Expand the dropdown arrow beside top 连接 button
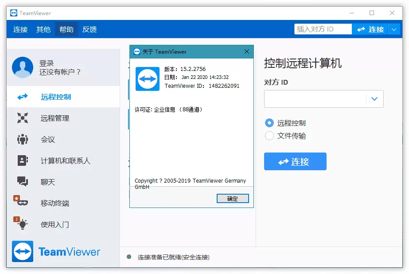This screenshot has width=409, height=274. [394, 29]
